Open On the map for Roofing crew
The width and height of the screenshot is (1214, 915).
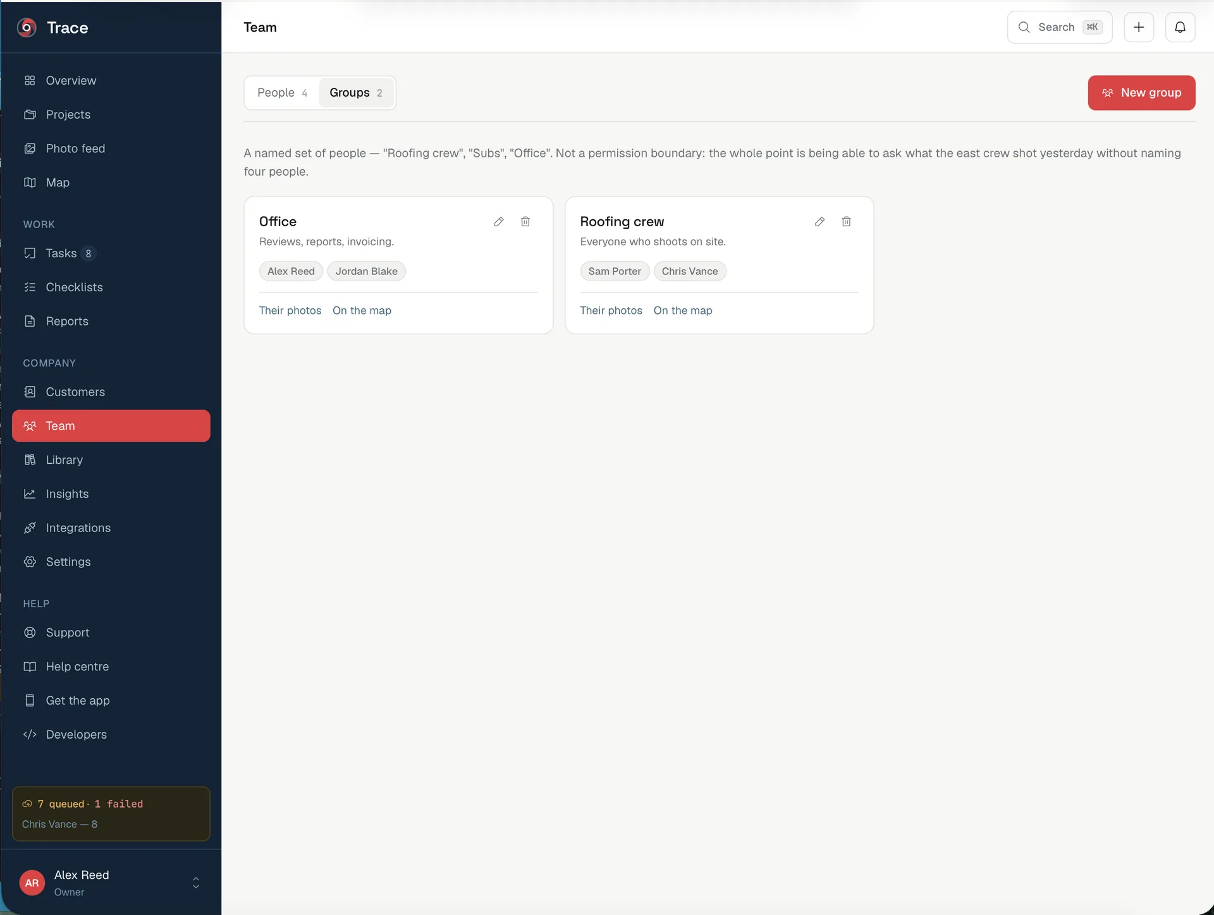[683, 310]
